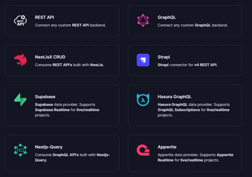Image resolution: width=252 pixels, height=177 pixels.
Task: Click the REST API cloud gear icon
Action: coord(20,21)
